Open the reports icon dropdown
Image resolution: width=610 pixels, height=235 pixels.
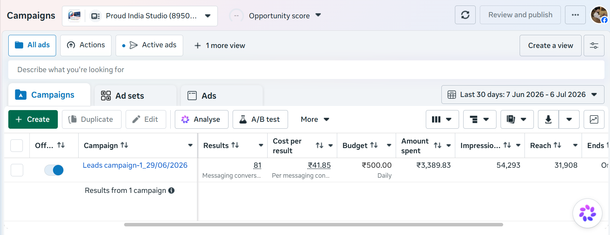(517, 119)
